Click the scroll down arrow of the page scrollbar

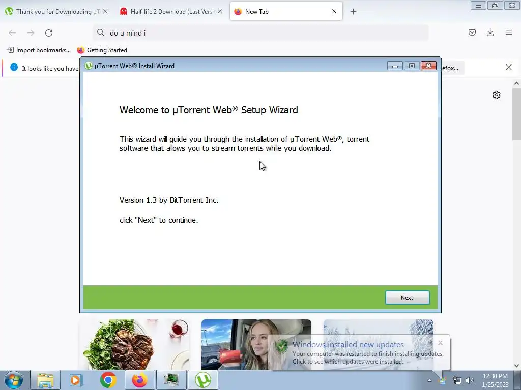516,366
